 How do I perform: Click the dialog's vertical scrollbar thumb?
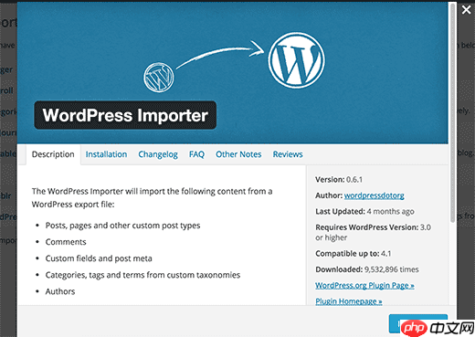point(453,112)
